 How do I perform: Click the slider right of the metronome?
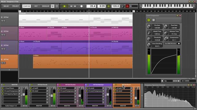[134, 6]
